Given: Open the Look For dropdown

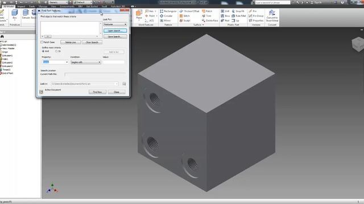Looking at the screenshot, I should (115, 24).
